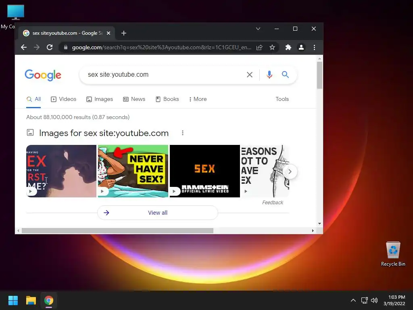
Task: Select the All results tab
Action: (x=33, y=99)
